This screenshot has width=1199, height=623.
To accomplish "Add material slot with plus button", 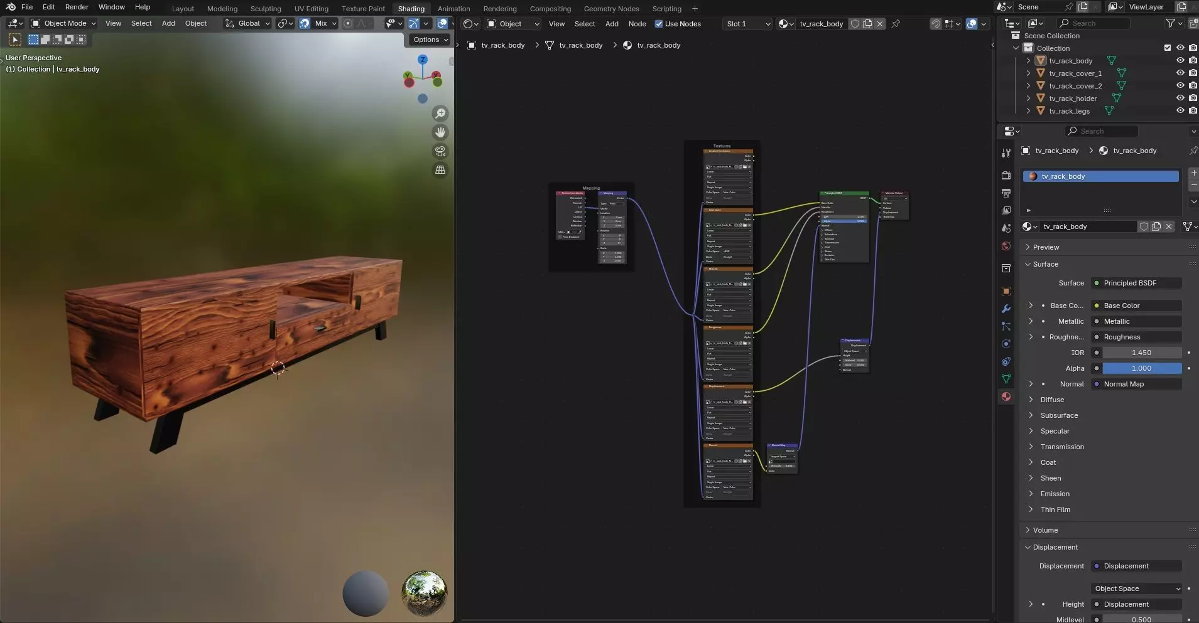I will point(1193,173).
